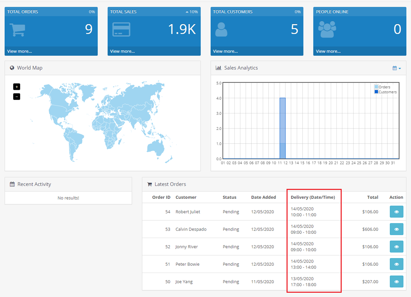Image resolution: width=411 pixels, height=297 pixels.
Task: Click delivery slot 17:00 - 18:00
Action: 303,285
